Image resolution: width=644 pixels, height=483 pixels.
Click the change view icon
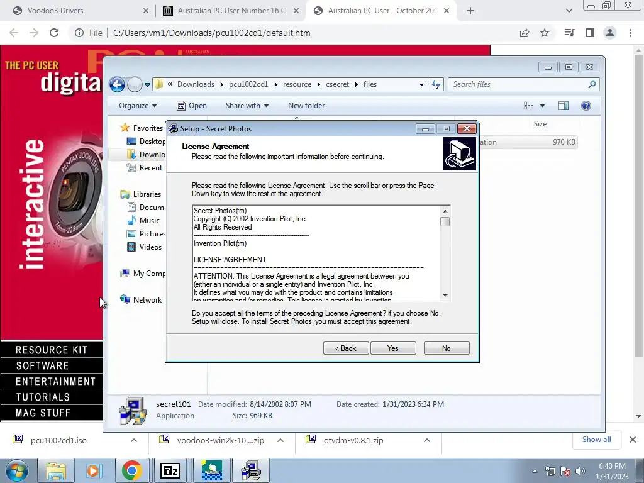[x=528, y=106]
